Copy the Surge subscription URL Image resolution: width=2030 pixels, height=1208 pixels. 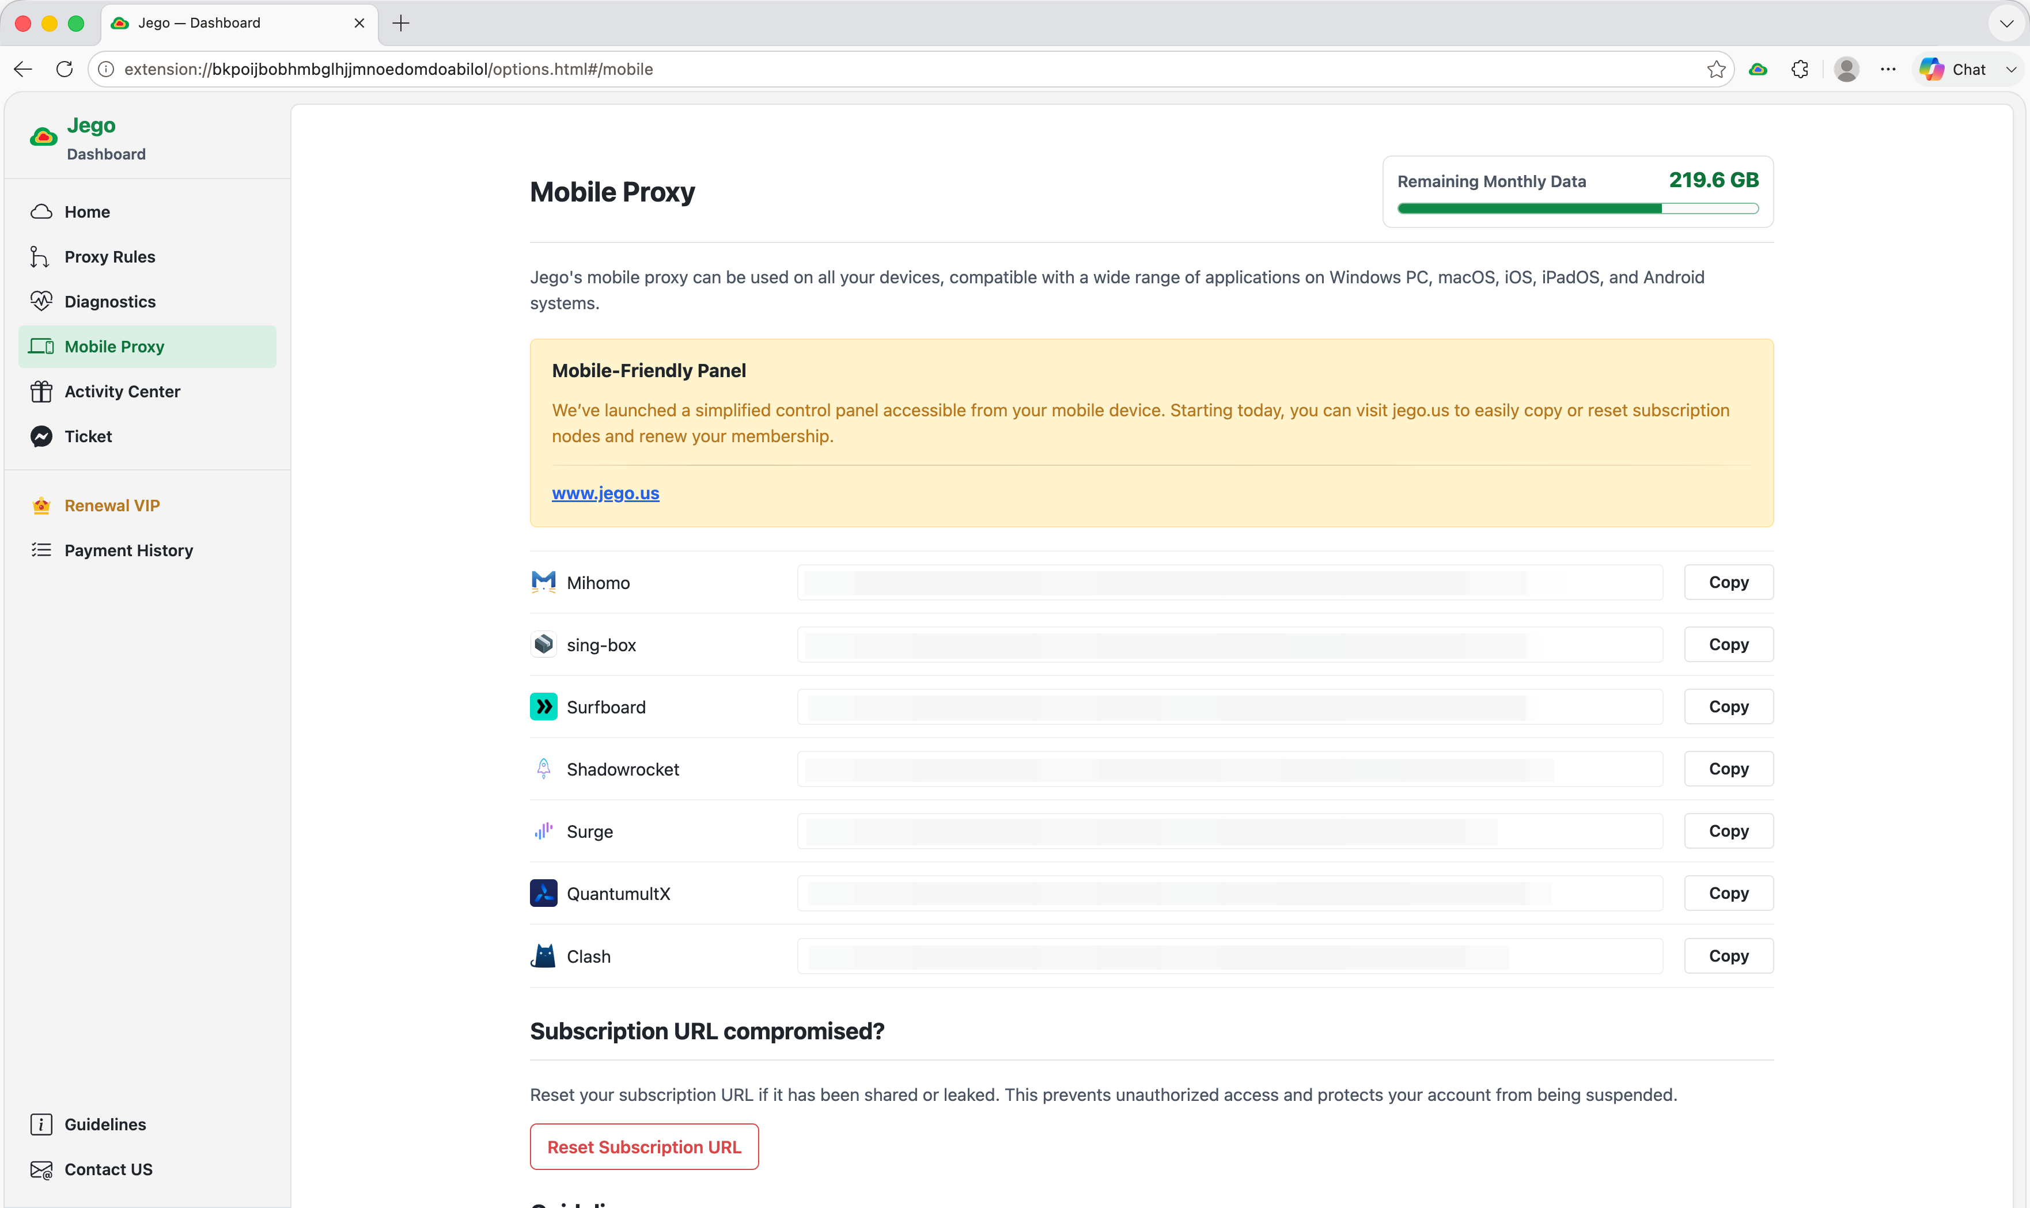pyautogui.click(x=1729, y=831)
